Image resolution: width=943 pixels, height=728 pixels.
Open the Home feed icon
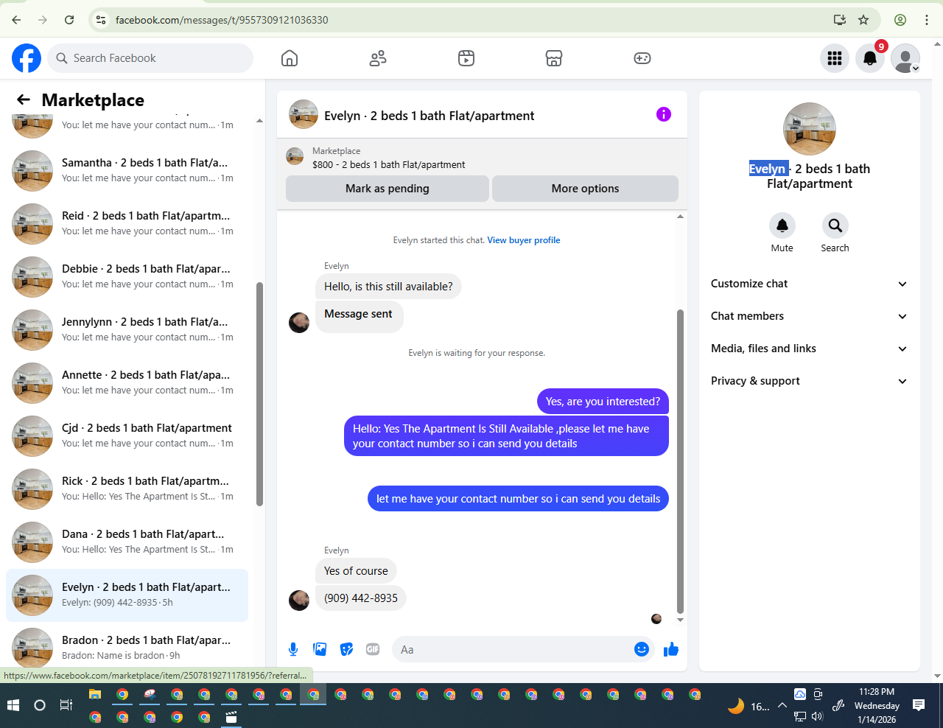(x=290, y=58)
